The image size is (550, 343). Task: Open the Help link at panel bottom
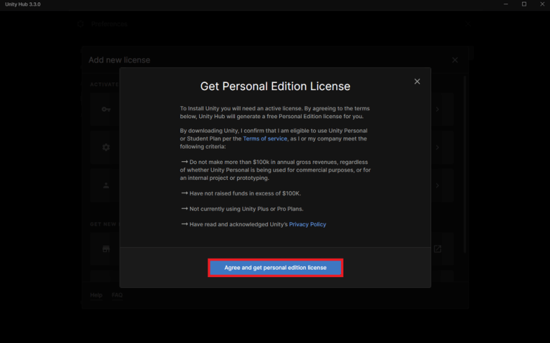(96, 295)
